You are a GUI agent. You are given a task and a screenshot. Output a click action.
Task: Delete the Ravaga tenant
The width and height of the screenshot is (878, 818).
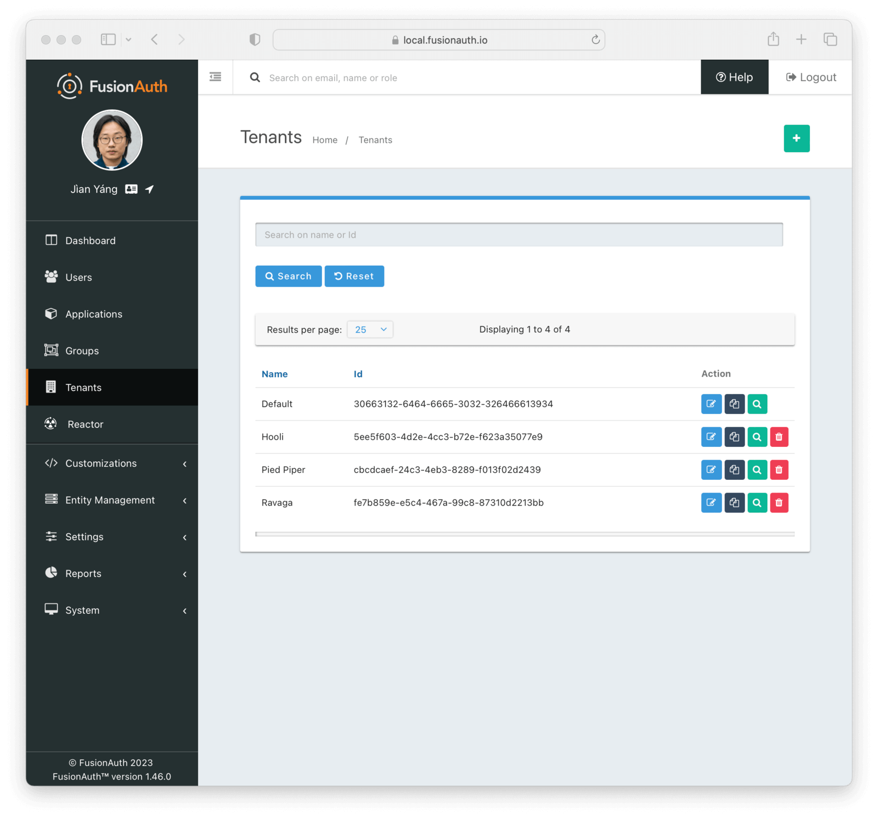tap(779, 503)
